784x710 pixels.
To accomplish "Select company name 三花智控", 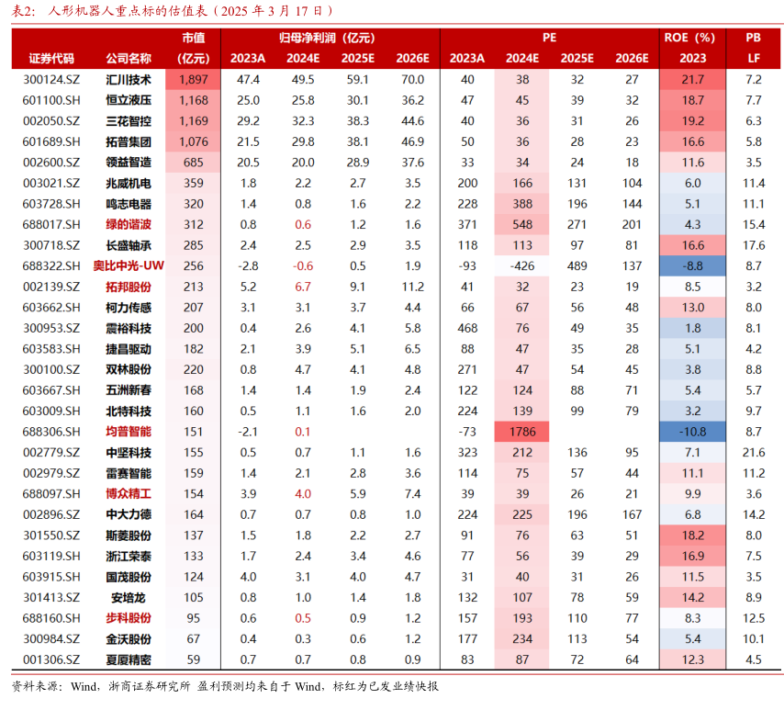I will (129, 121).
